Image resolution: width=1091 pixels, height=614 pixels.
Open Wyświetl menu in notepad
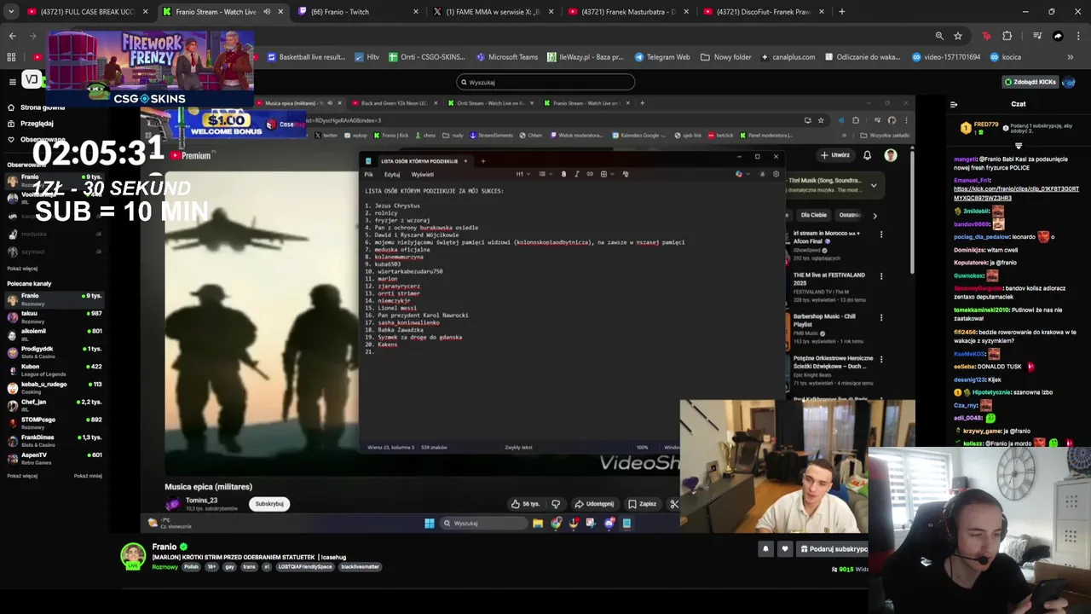[422, 174]
